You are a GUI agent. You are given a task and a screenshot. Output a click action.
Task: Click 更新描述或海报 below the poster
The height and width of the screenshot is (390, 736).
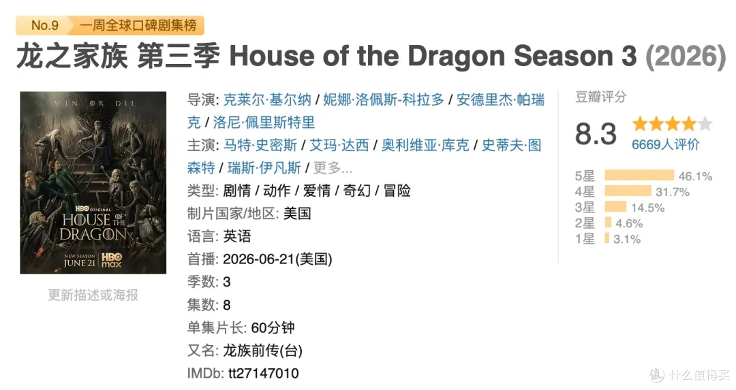point(93,295)
